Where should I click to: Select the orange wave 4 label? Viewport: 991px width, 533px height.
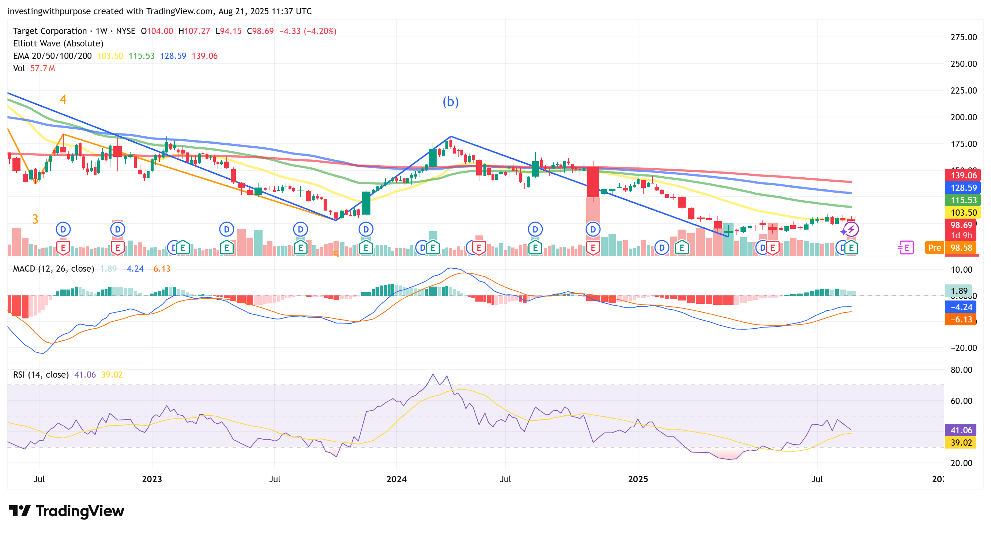(63, 99)
